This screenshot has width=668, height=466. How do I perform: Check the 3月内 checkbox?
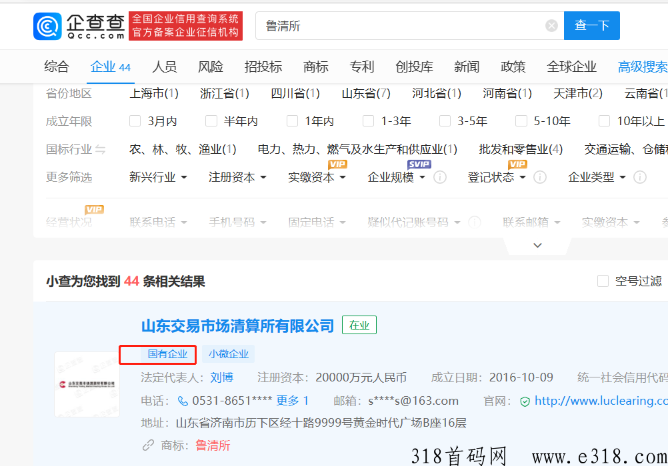click(x=135, y=121)
